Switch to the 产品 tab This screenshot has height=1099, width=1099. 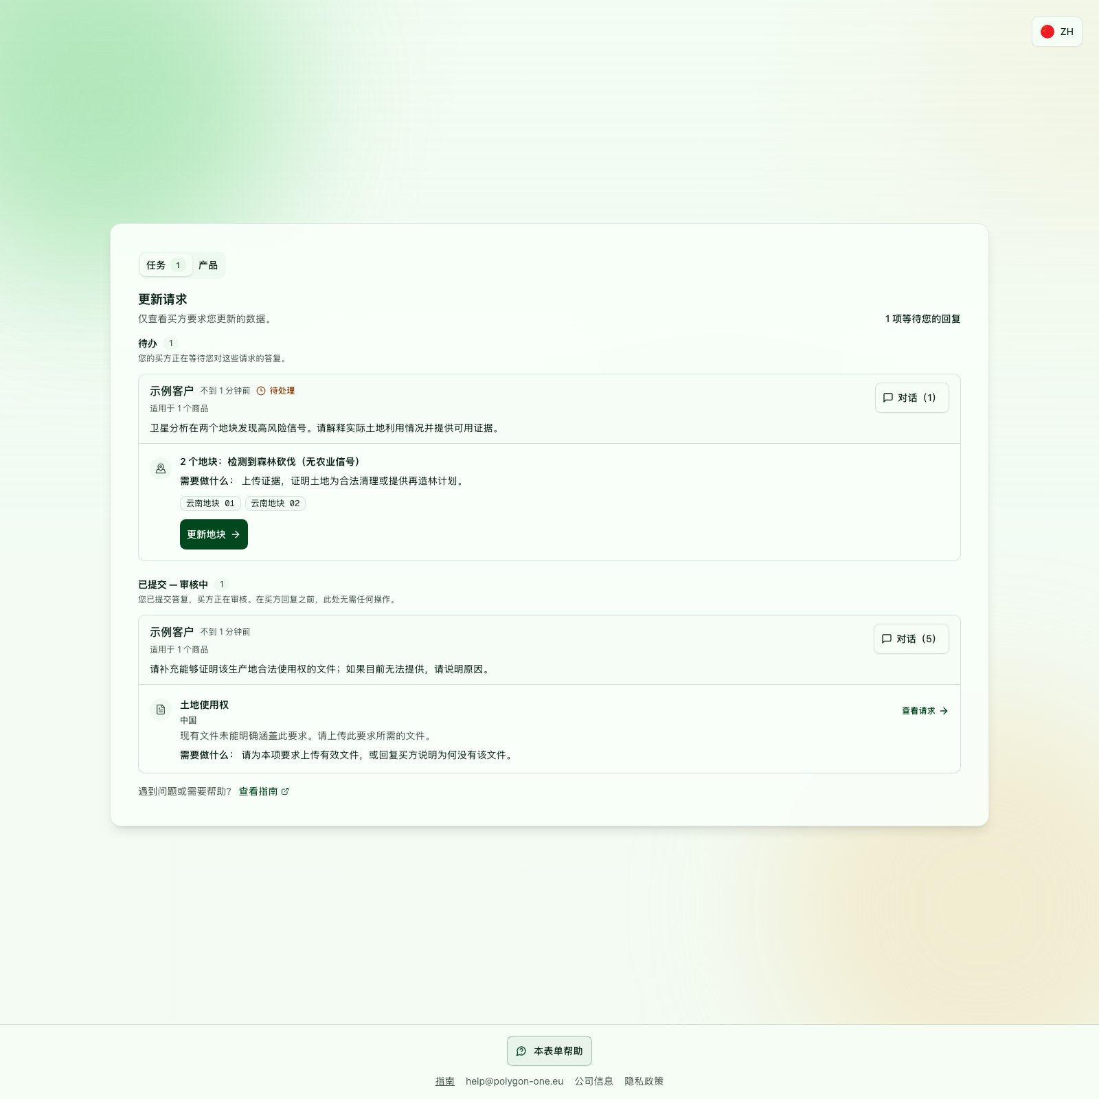(208, 265)
